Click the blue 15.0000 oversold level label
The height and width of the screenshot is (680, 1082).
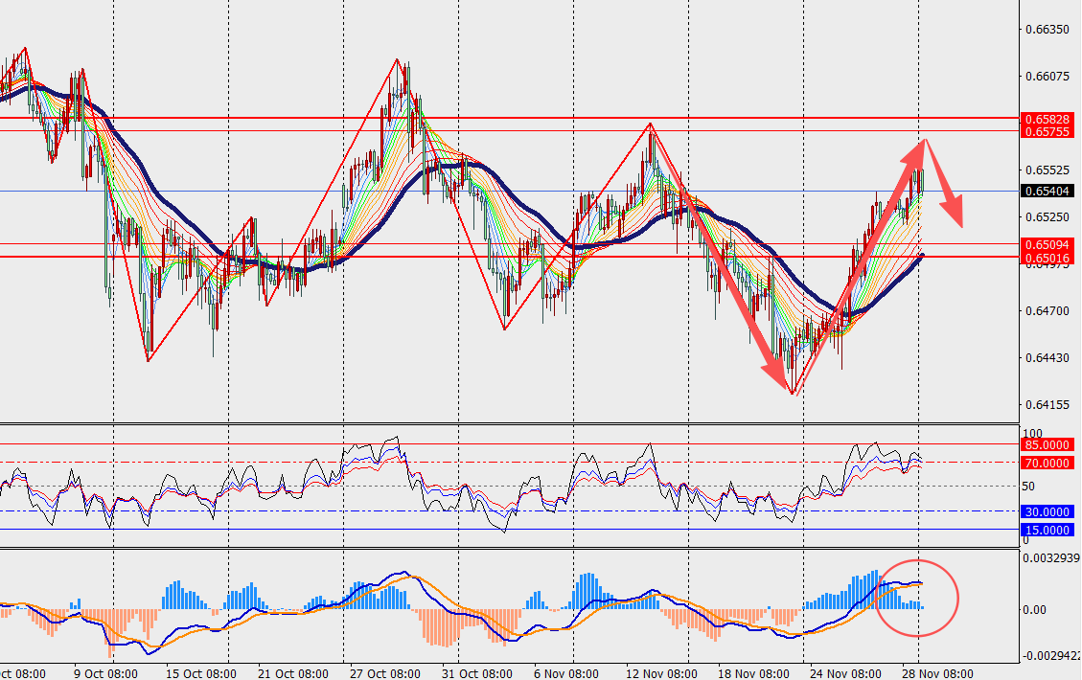(1047, 530)
